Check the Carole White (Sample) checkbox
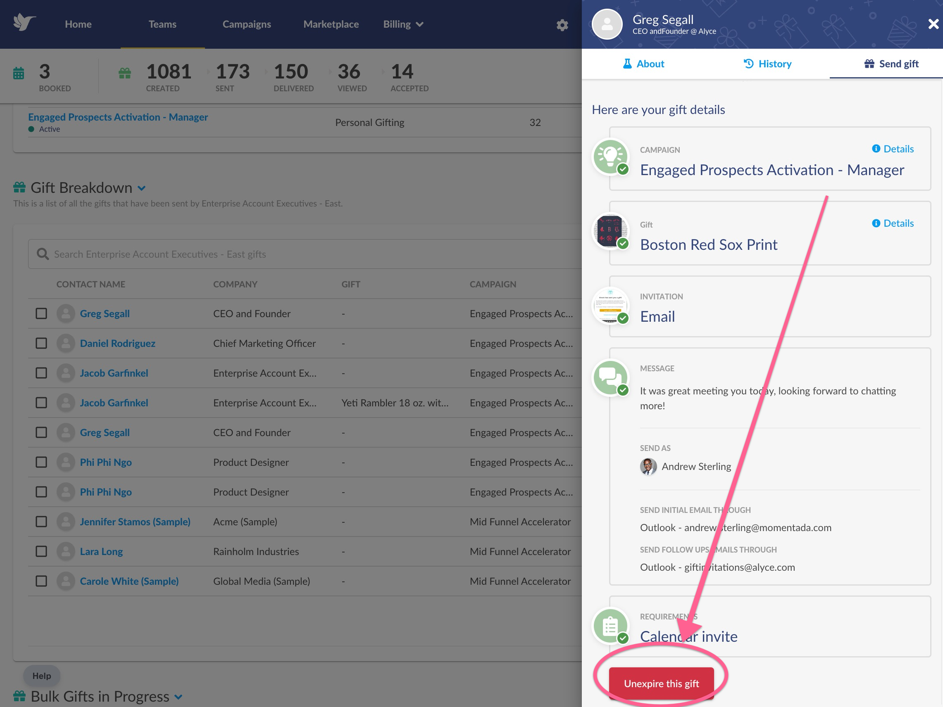Viewport: 943px width, 707px height. click(x=41, y=581)
